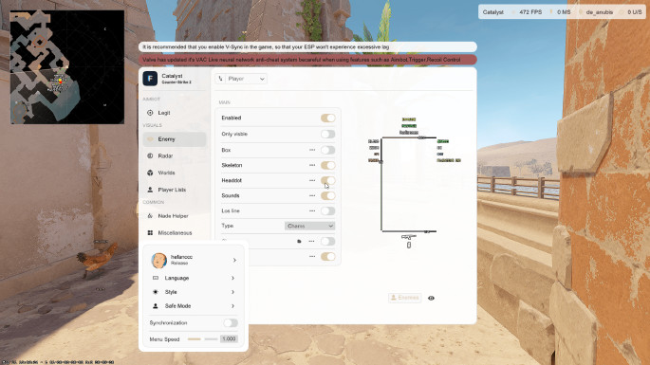The height and width of the screenshot is (365, 650).
Task: Click the hellanocc profile avatar
Action: [x=158, y=260]
